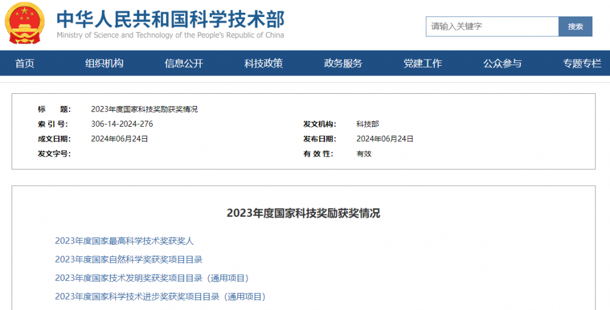
Task: Click the English ministry name subtitle
Action: pos(170,35)
